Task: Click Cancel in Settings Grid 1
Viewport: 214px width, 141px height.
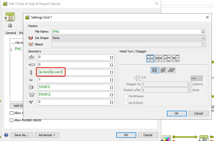Action: (x=199, y=113)
